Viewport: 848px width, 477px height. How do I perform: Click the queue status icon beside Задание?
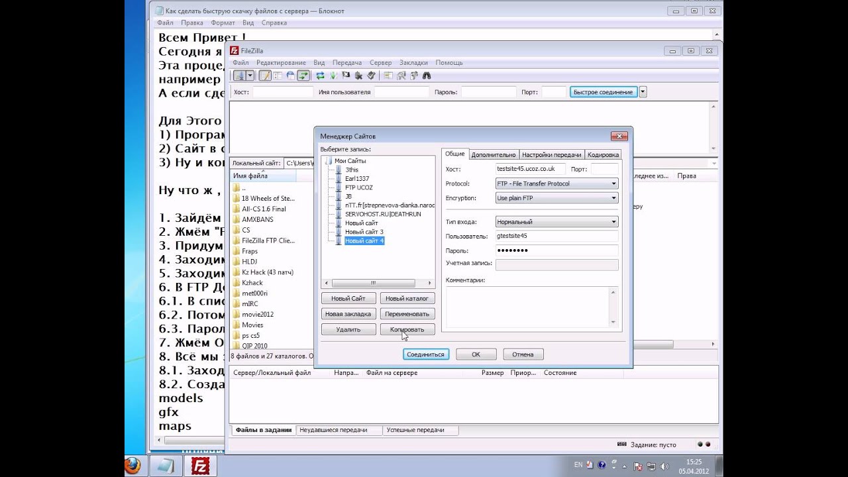[621, 445]
